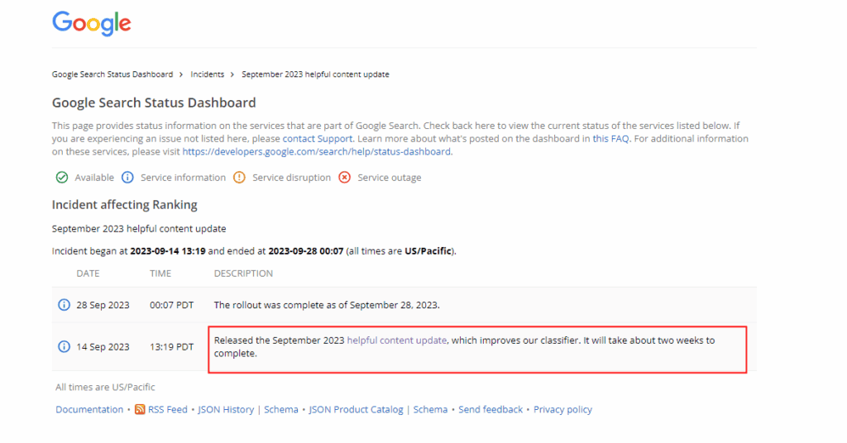Click the breadcrumb chevron after Incidents
This screenshot has height=443, width=847.
tap(232, 74)
